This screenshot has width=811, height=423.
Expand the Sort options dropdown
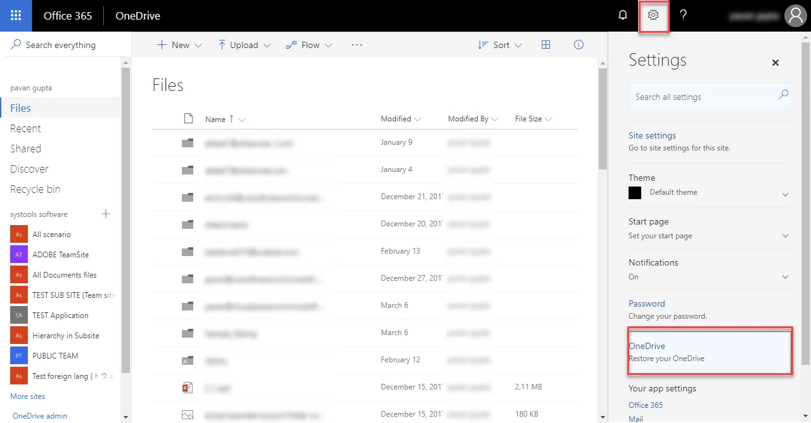click(x=501, y=45)
